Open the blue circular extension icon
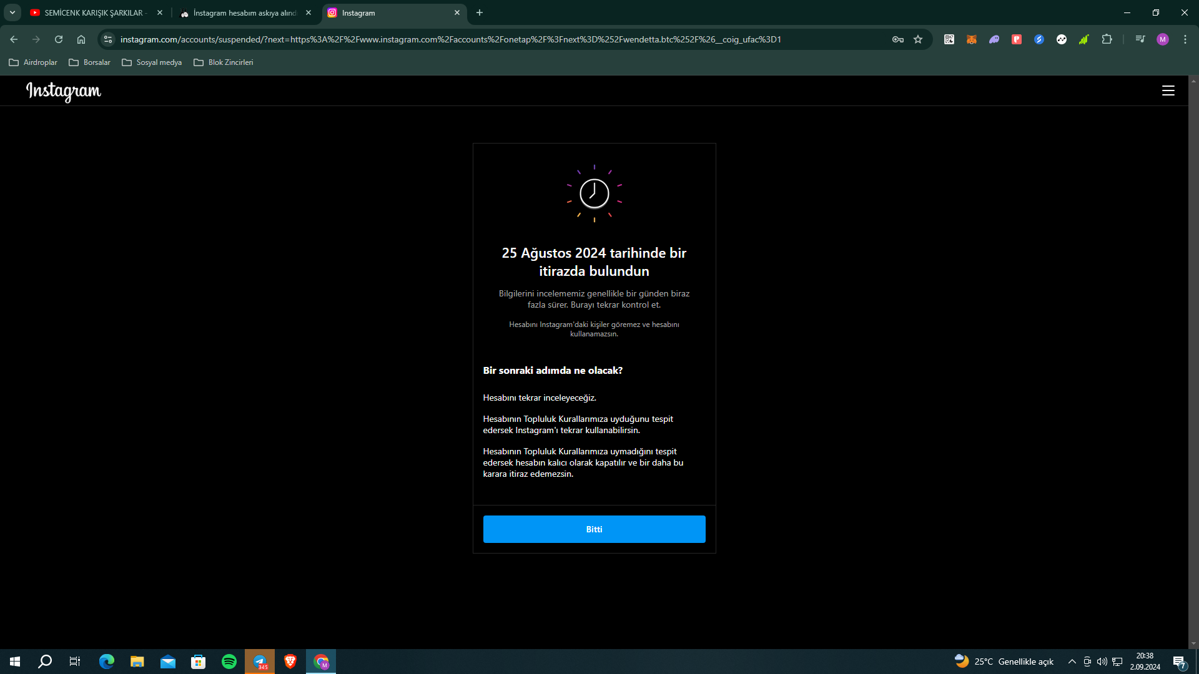1199x674 pixels. 1039,39
